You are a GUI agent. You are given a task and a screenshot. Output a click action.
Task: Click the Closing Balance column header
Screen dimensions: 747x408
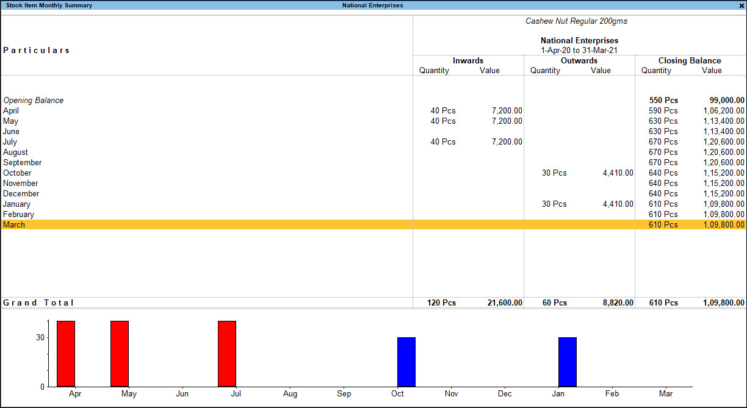tap(690, 60)
